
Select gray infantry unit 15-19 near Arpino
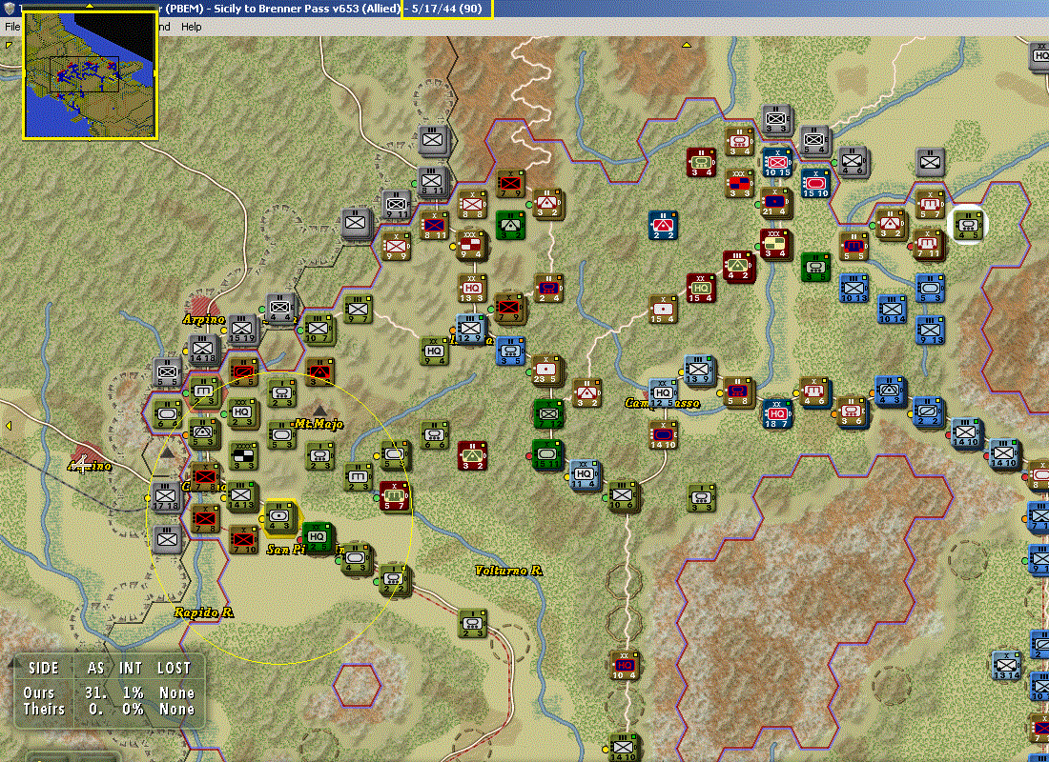coord(242,330)
